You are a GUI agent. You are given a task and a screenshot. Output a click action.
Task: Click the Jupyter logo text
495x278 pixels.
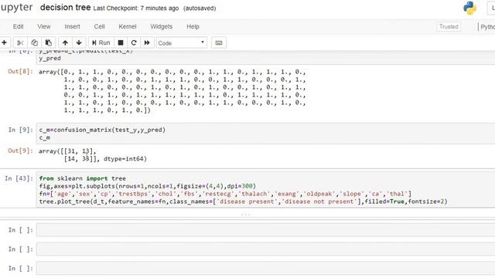pos(16,8)
